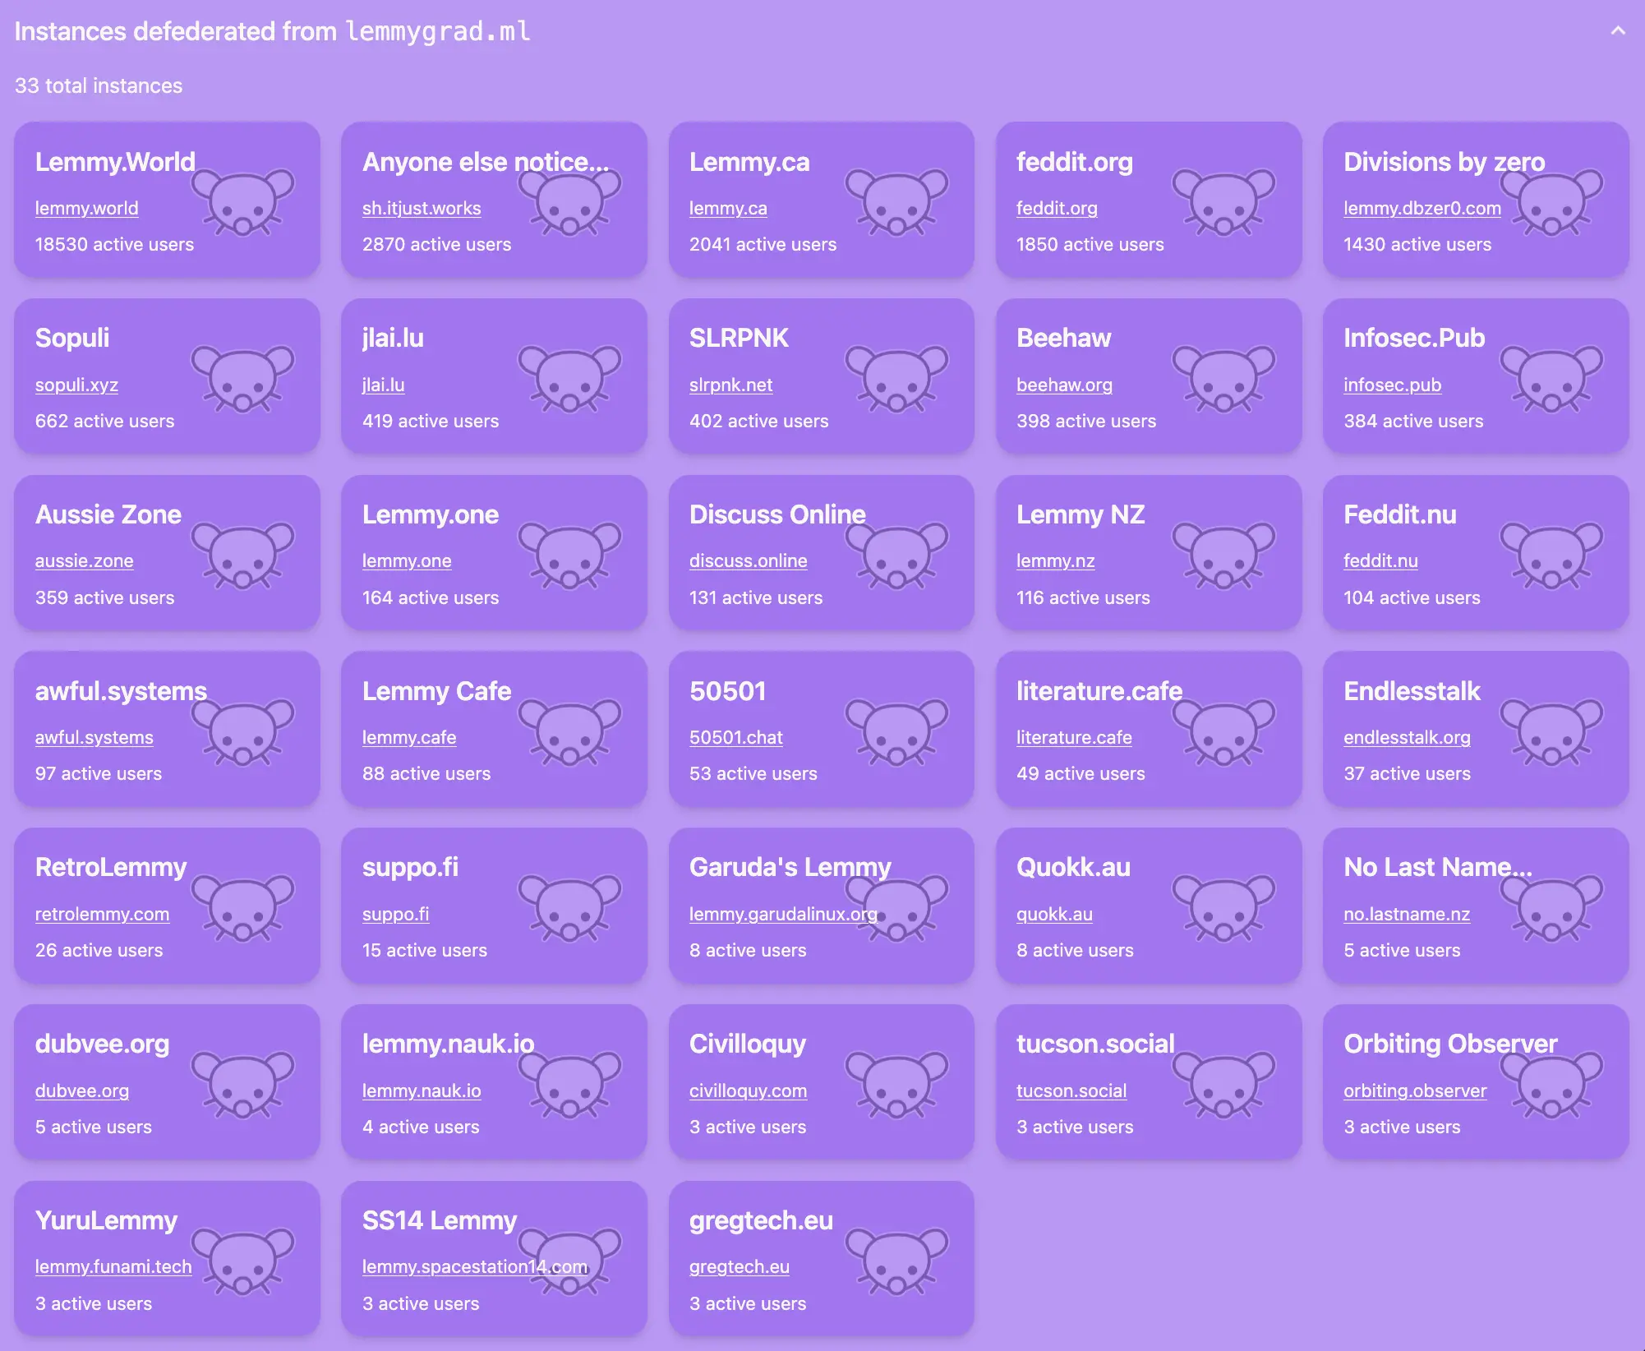Click the mouse icon on SLRPNK card
This screenshot has width=1645, height=1351.
tap(897, 378)
